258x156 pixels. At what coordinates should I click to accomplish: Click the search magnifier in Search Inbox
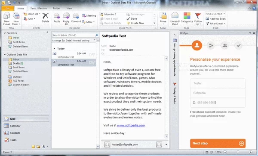click(97, 35)
